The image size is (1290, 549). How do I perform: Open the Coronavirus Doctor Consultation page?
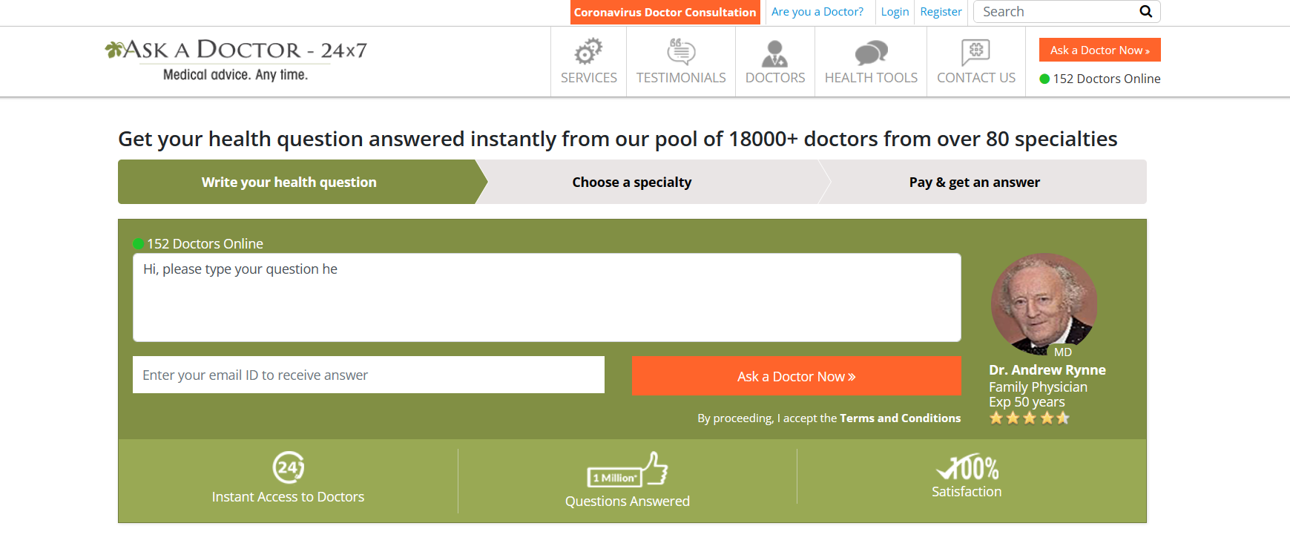[665, 12]
